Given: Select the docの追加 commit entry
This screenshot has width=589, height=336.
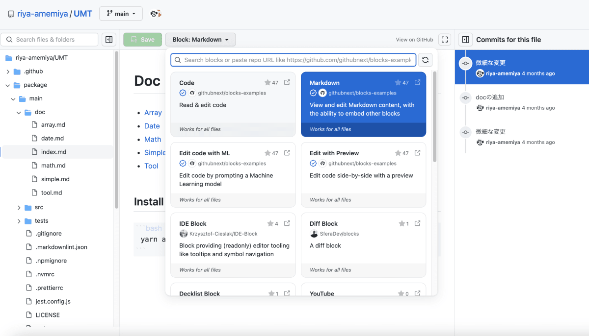Looking at the screenshot, I should pos(522,102).
